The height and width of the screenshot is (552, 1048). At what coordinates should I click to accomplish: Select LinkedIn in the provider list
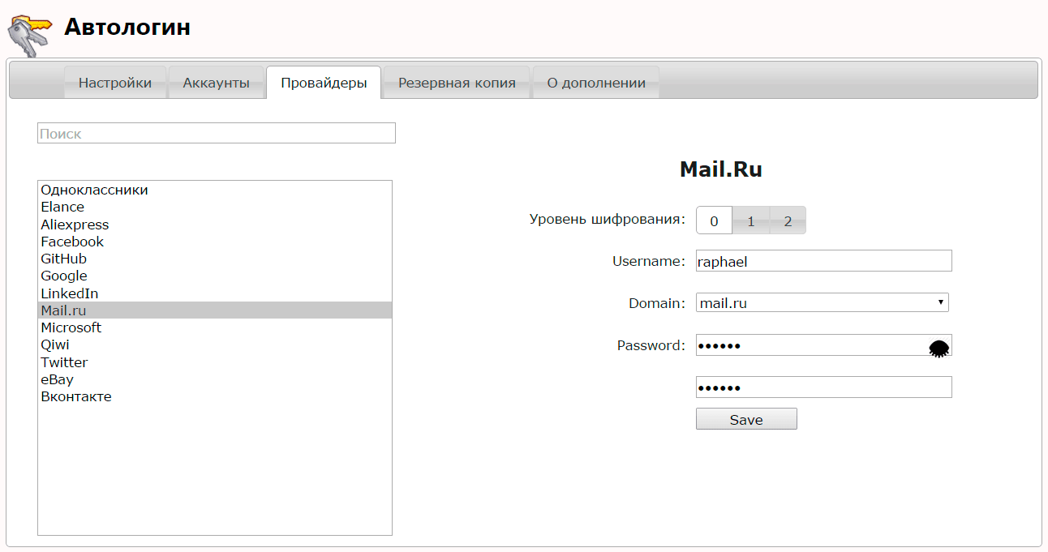(x=215, y=293)
